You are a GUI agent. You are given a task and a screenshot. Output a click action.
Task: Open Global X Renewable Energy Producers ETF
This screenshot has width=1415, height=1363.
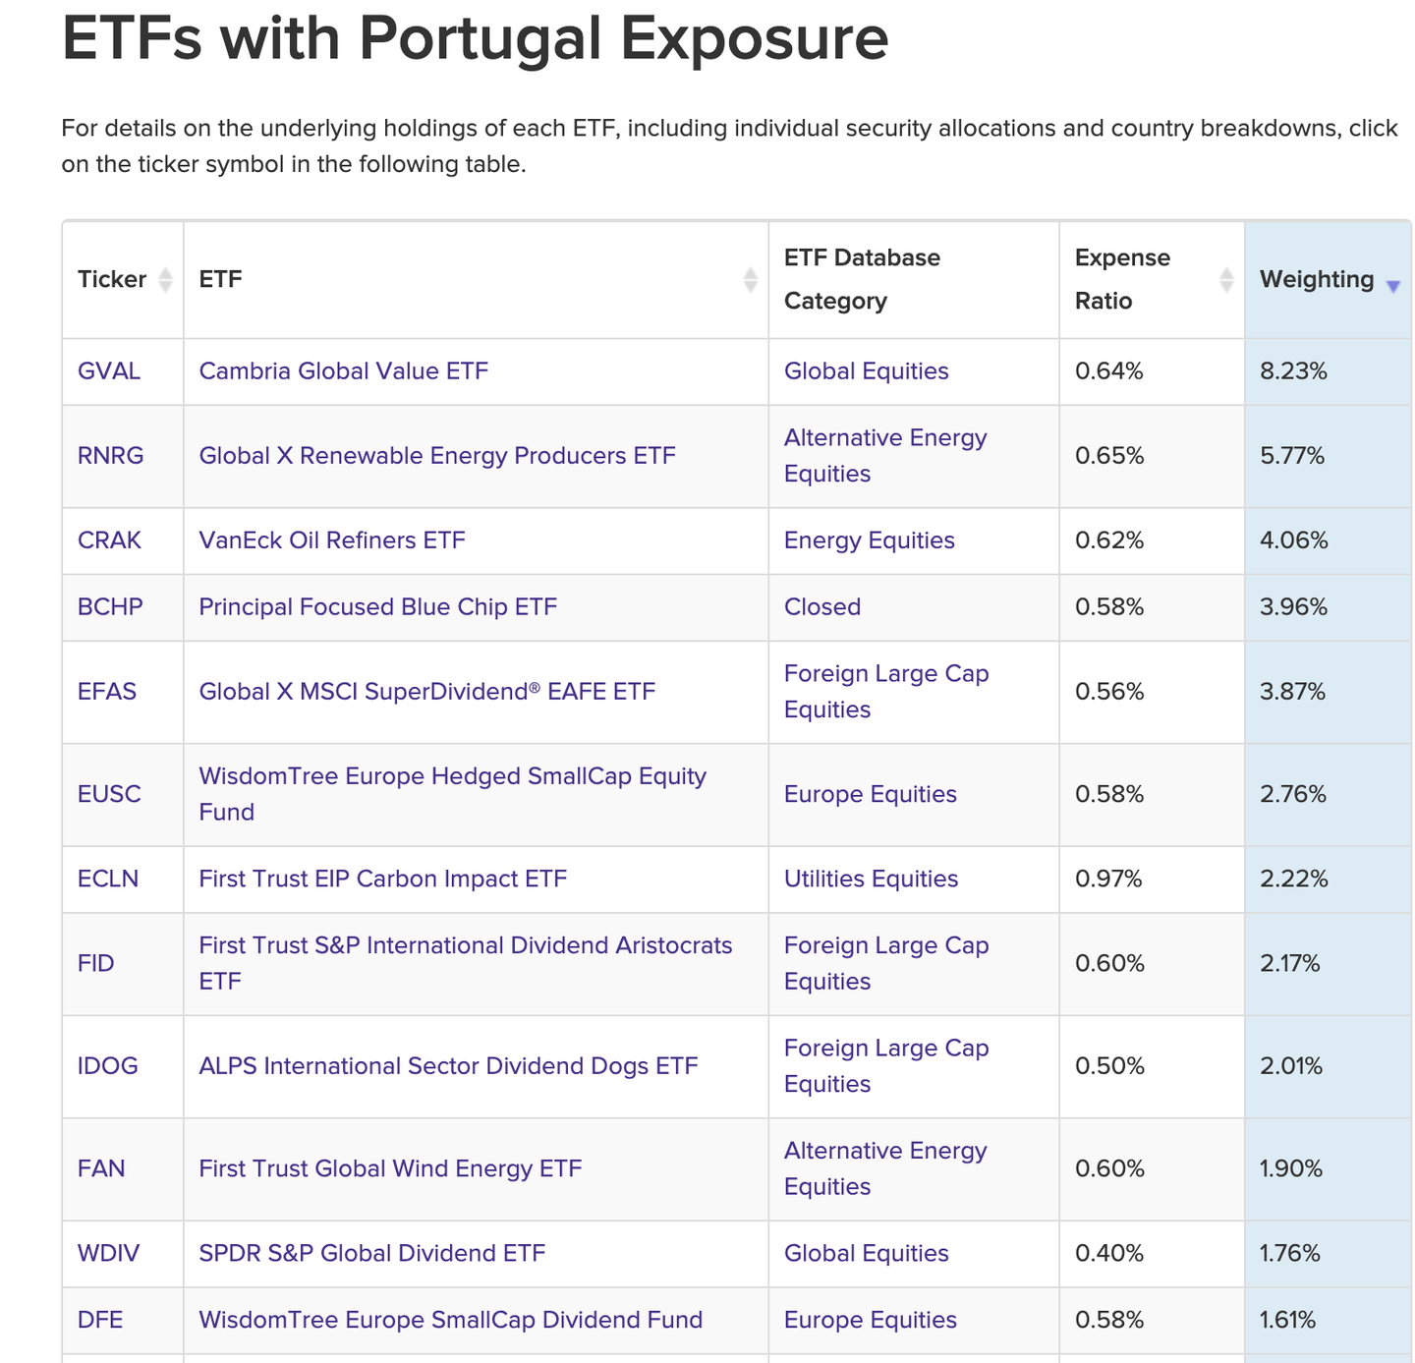point(437,456)
